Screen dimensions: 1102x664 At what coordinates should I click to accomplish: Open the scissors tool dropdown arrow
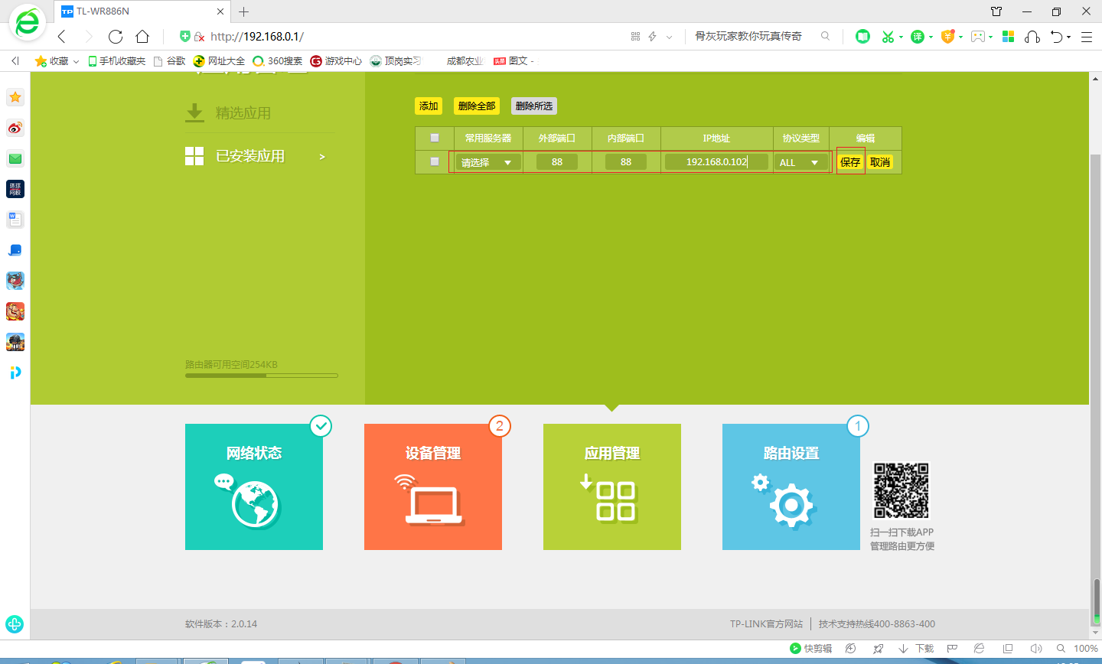tap(901, 37)
